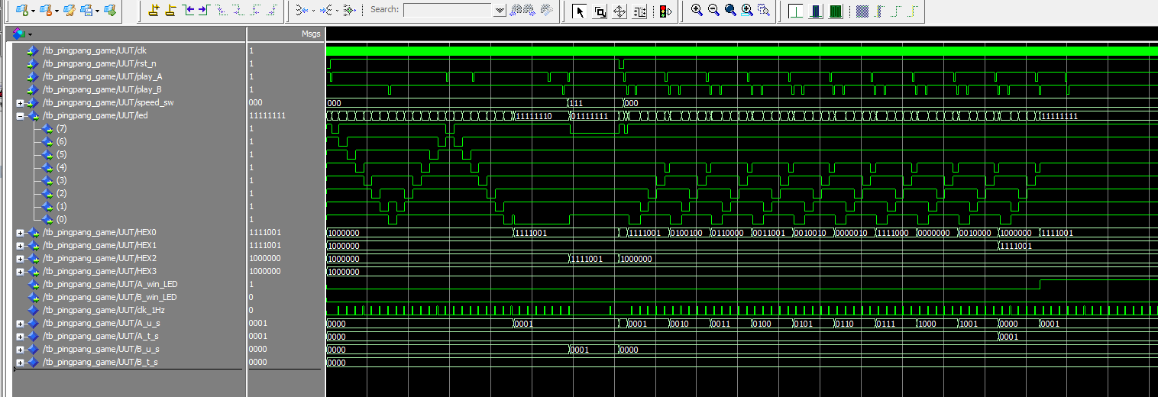
Task: Click the Msgs column header
Action: click(310, 34)
